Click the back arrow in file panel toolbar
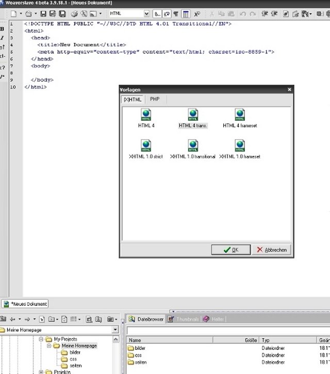Screen dimensions: 330x374 pyautogui.click(x=12, y=319)
